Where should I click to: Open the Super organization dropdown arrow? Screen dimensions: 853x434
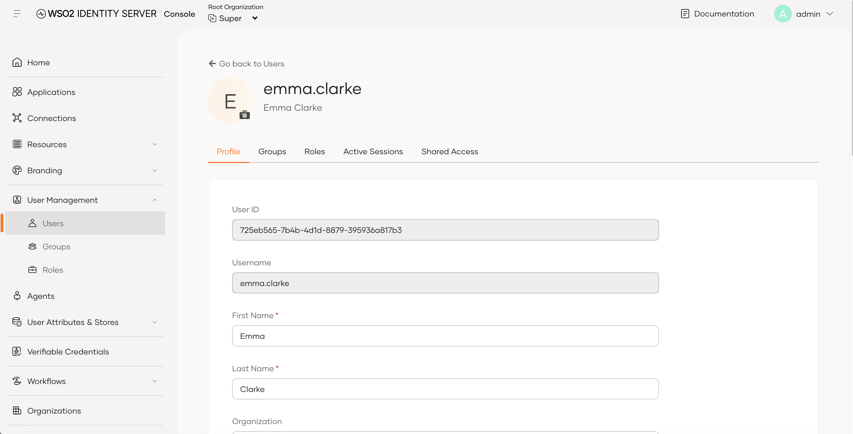255,18
